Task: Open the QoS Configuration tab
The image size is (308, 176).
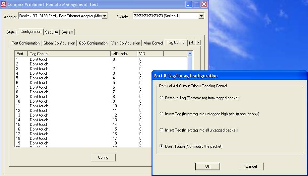Action: coord(93,43)
